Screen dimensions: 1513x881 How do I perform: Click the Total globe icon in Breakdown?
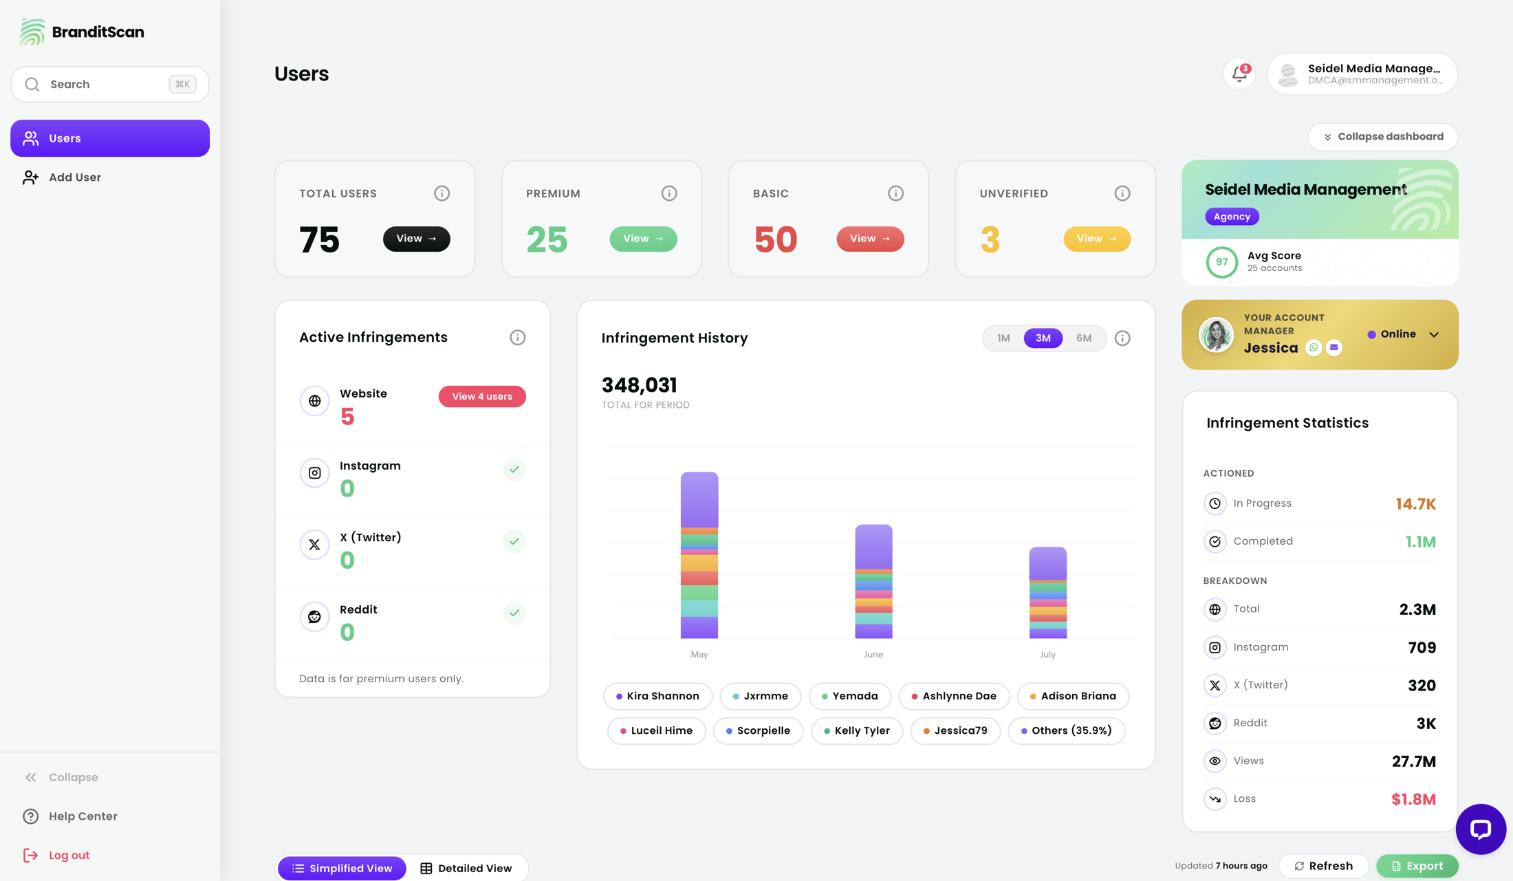[1215, 609]
